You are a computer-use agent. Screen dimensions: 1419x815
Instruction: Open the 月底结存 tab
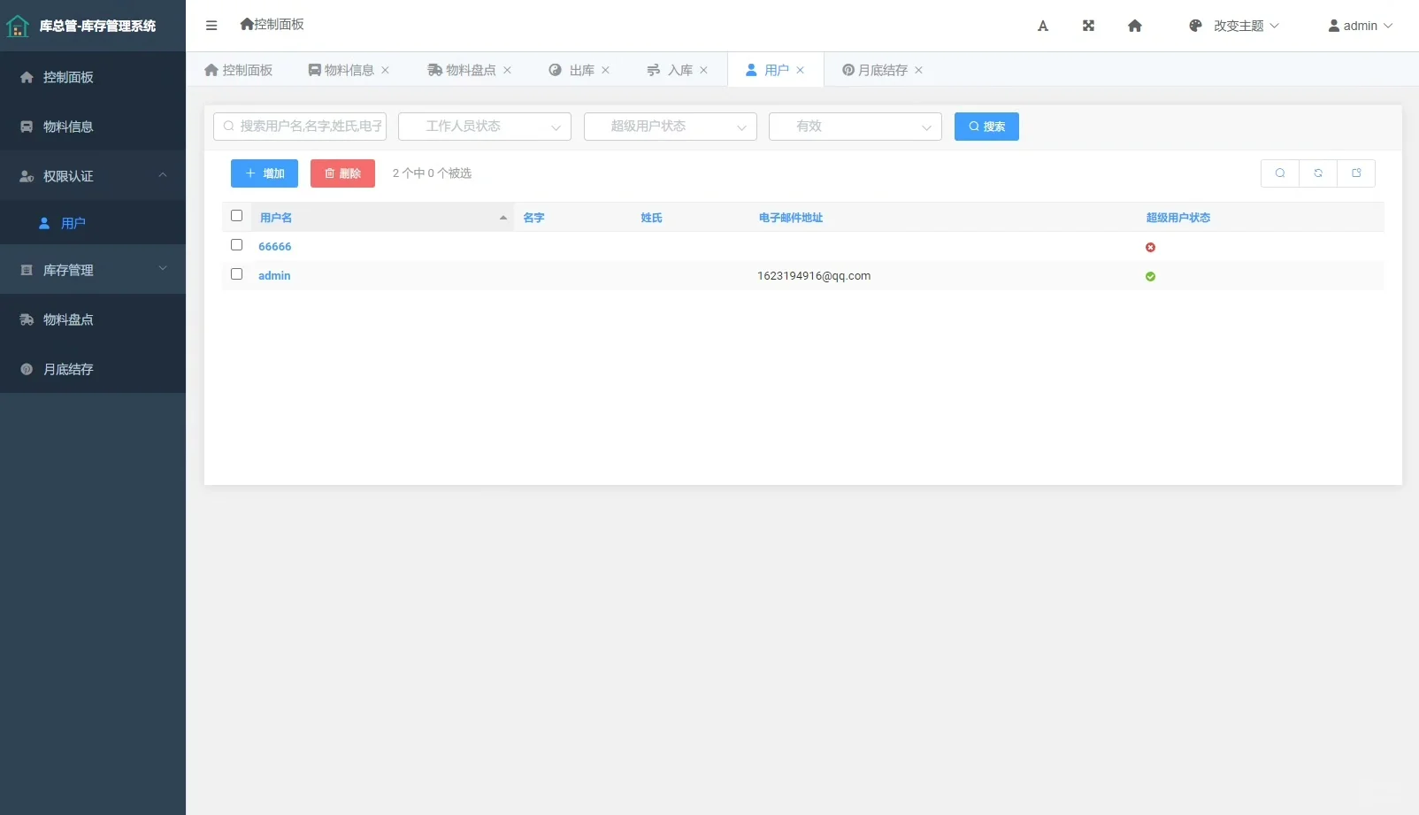click(x=879, y=70)
